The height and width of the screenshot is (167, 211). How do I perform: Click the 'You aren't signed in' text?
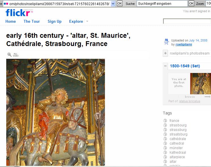[x=196, y=11]
